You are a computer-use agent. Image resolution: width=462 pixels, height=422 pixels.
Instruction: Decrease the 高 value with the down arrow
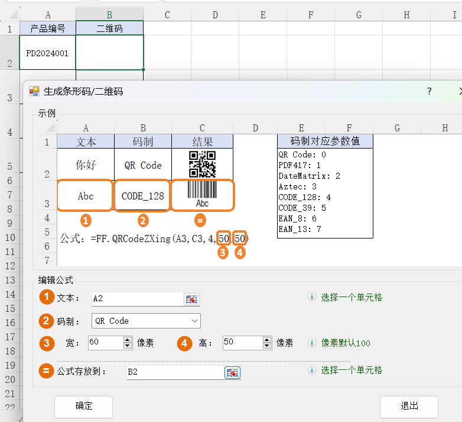coord(267,346)
